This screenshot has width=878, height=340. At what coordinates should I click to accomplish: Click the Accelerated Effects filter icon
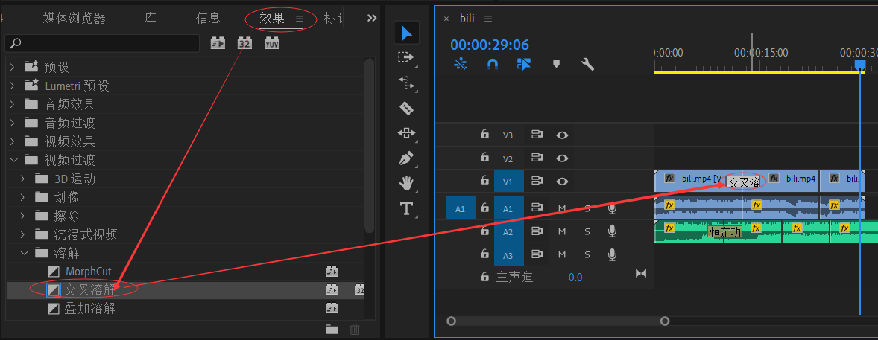218,43
